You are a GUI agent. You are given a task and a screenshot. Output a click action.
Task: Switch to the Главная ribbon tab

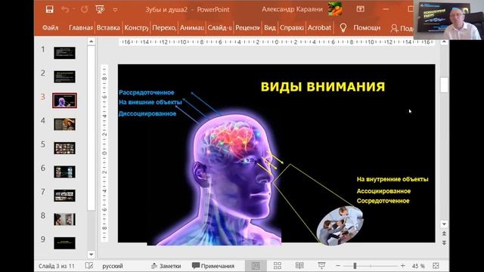tap(81, 28)
